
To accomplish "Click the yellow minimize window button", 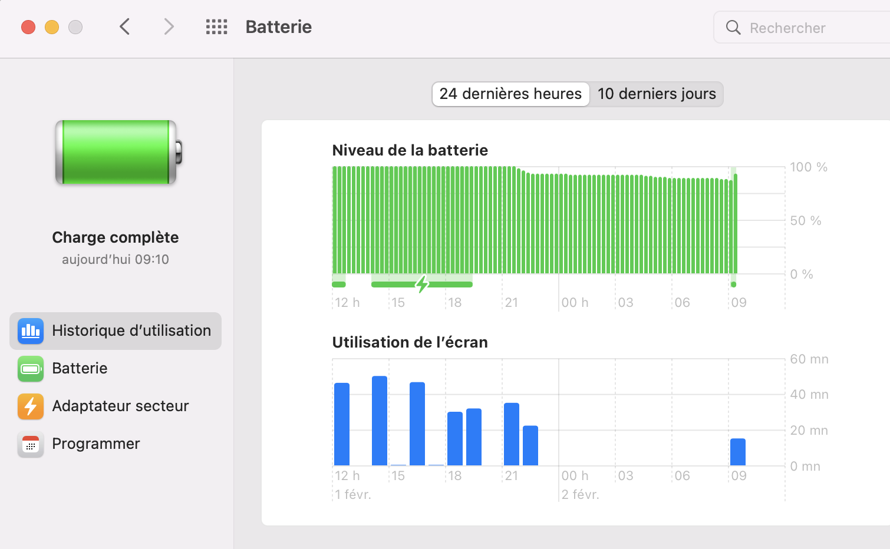I will [52, 27].
